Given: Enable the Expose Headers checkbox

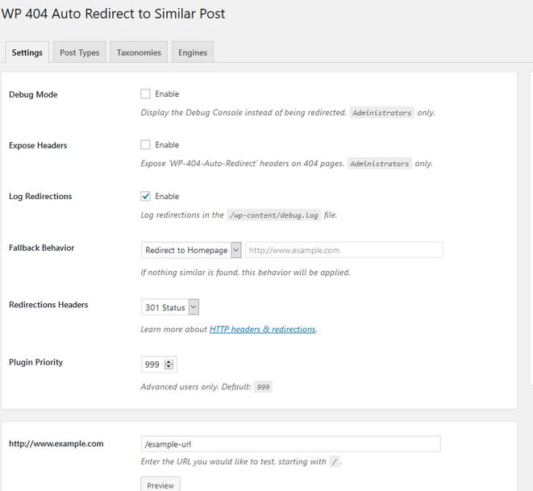Looking at the screenshot, I should coord(145,145).
